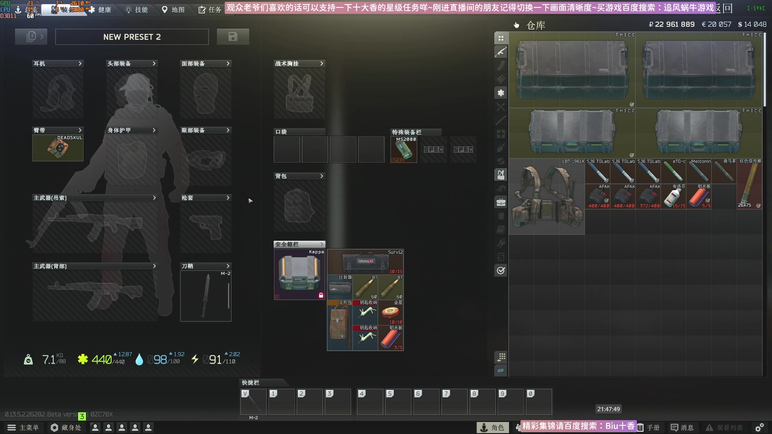Screen dimensions: 772x434
Task: Open the 任务 tasks tab
Action: pos(210,10)
